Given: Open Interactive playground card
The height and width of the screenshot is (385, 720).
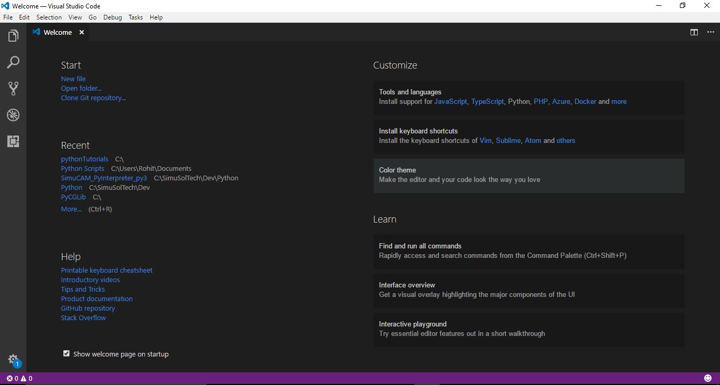Looking at the screenshot, I should point(529,330).
